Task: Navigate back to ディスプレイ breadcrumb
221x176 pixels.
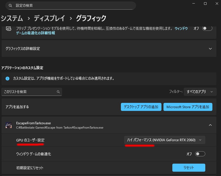Action: coord(49,18)
